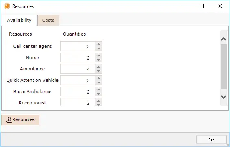Increase Nurse quantity with up arrow
Viewport: 230px width, 147px height.
99,55
